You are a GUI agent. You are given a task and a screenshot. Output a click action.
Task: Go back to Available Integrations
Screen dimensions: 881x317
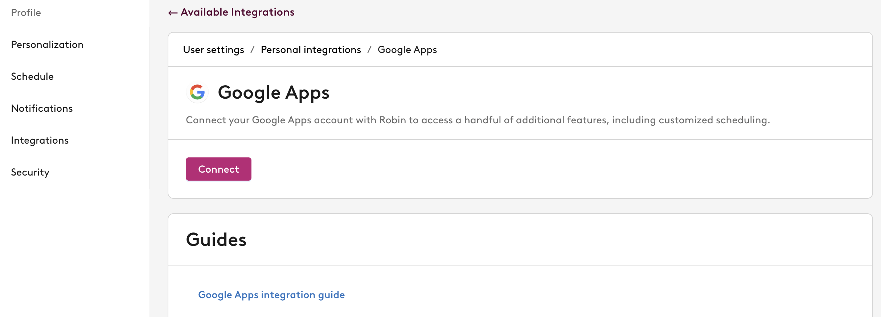[x=238, y=12]
